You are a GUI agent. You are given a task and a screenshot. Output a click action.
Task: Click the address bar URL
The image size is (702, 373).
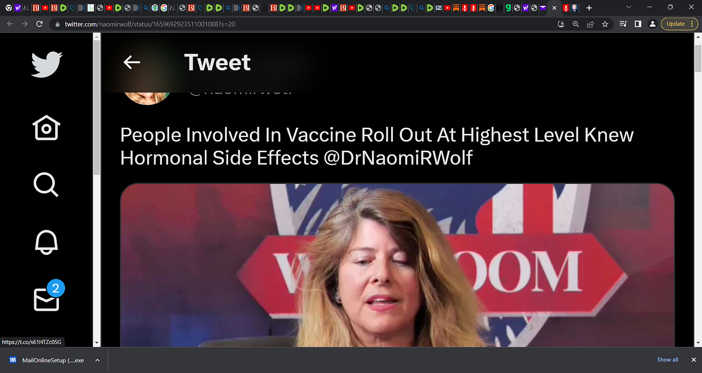pos(150,24)
